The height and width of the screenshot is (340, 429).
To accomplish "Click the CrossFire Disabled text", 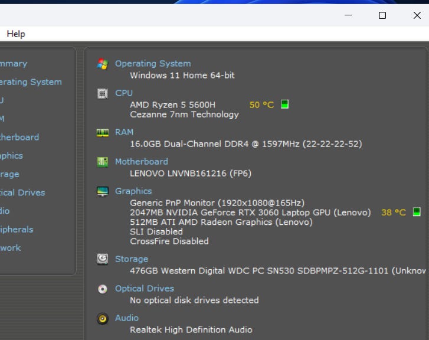I will [x=169, y=241].
